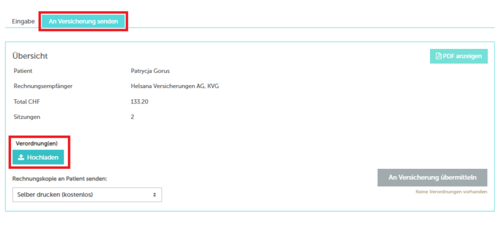Viewport: 498px width, 227px height.
Task: Click the upload arrow icon in Hochladen
Action: (21, 157)
